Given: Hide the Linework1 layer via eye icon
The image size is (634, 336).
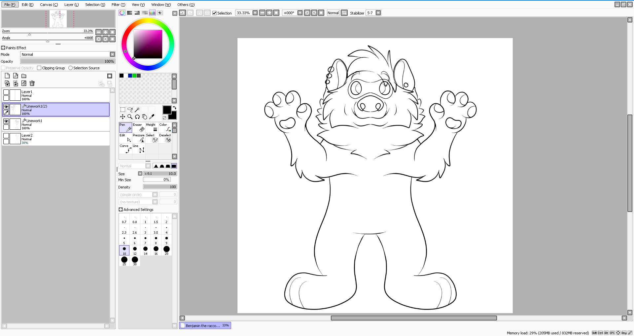Looking at the screenshot, I should [x=6, y=121].
